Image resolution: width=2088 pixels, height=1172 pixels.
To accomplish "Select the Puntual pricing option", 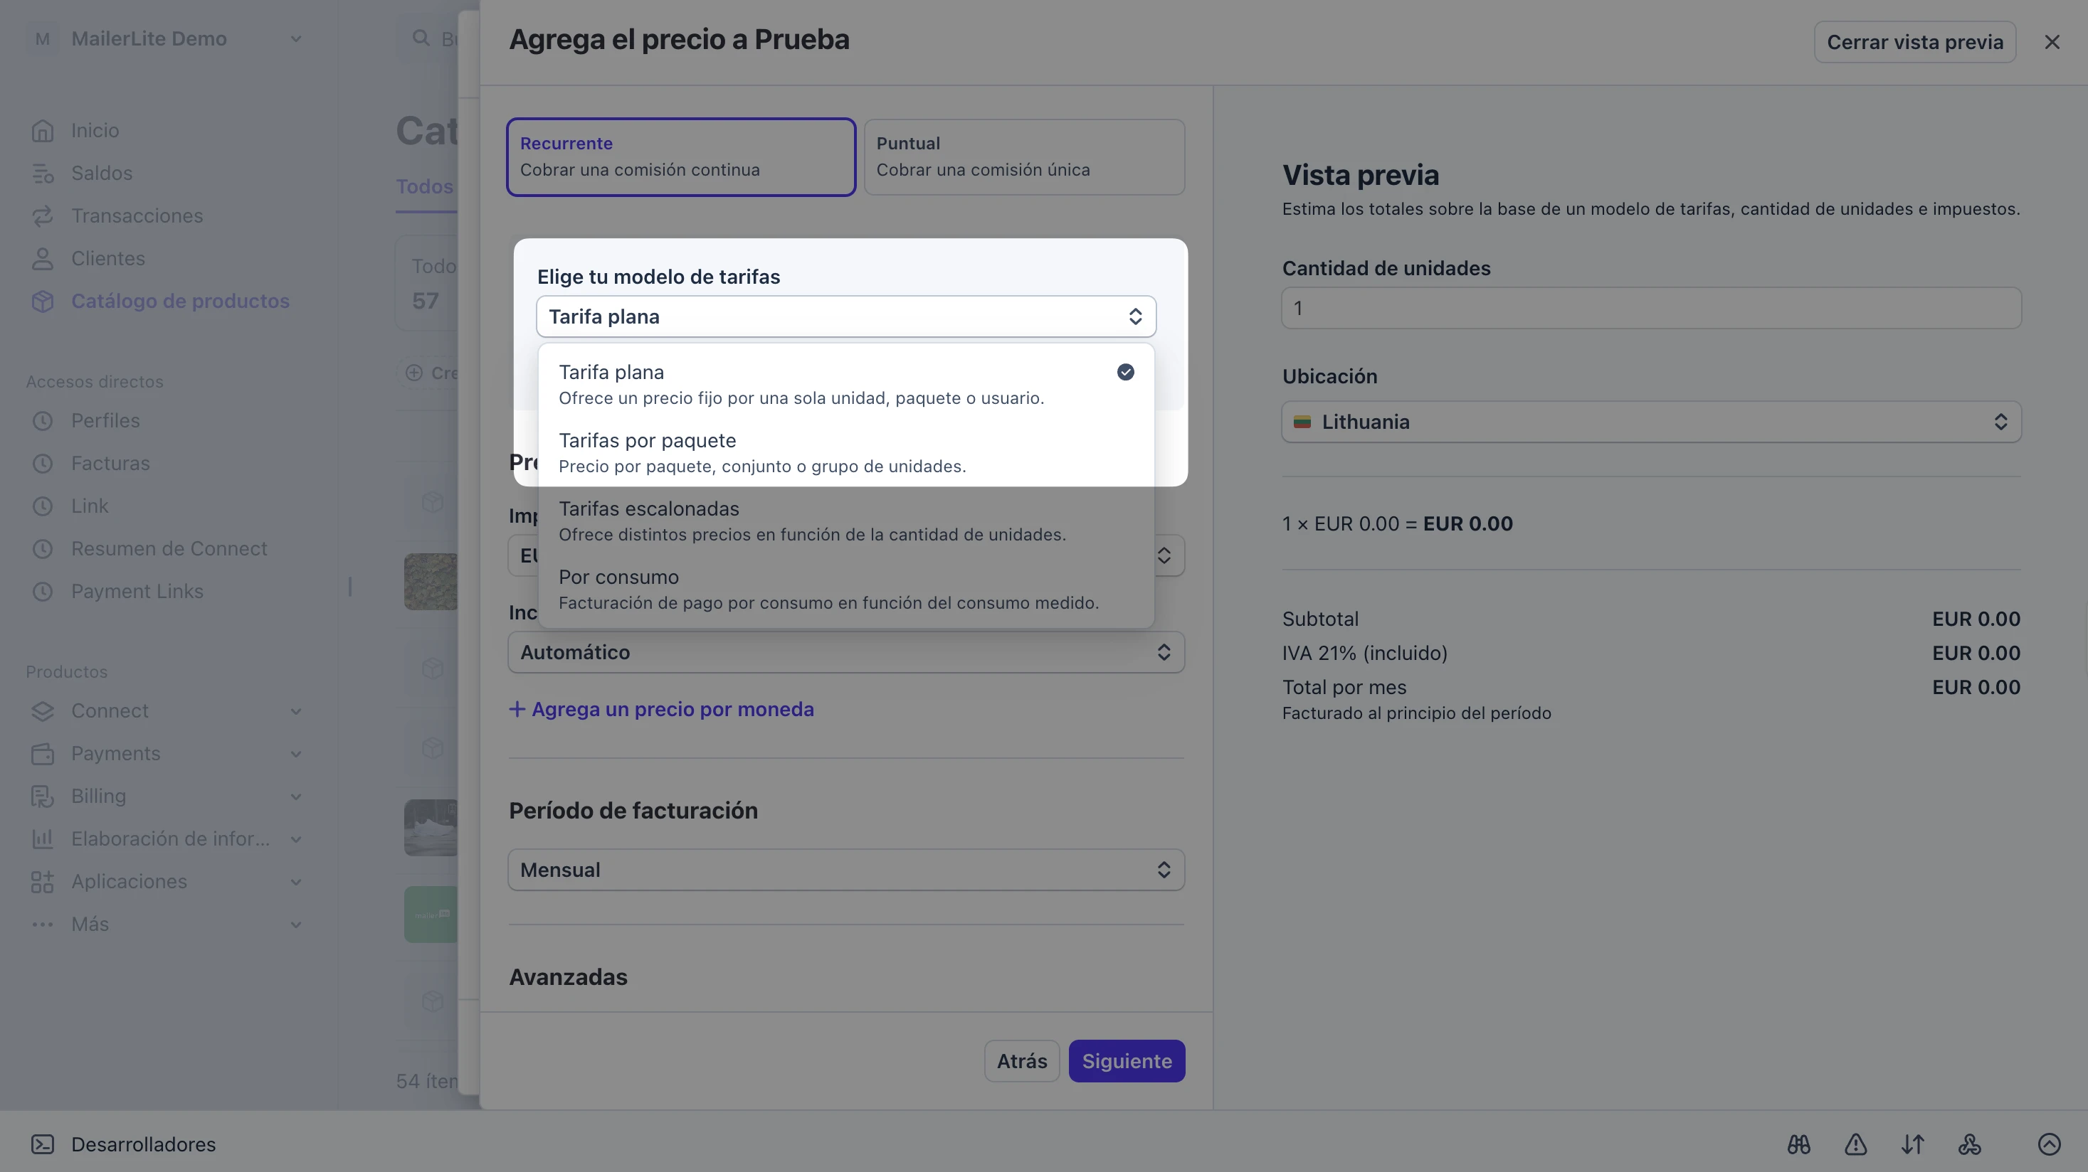I will click(x=1024, y=156).
